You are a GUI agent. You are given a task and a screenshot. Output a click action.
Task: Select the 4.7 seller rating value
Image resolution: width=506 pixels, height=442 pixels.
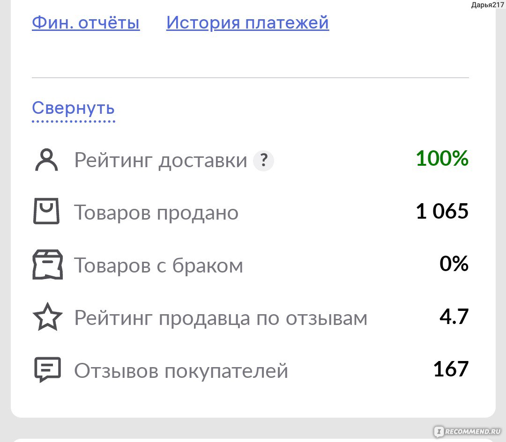click(454, 317)
